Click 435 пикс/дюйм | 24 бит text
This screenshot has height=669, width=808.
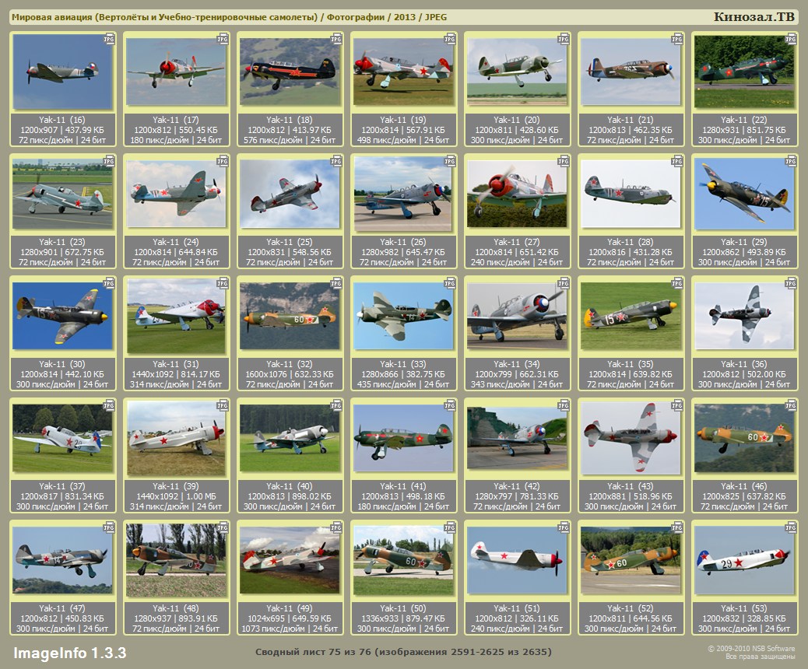(403, 384)
